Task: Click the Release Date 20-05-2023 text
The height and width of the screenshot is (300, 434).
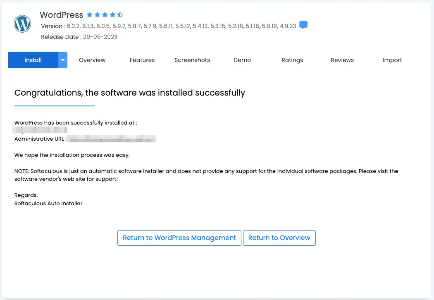Action: (79, 37)
